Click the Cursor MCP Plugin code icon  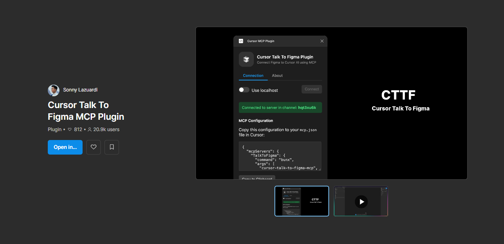pos(241,41)
